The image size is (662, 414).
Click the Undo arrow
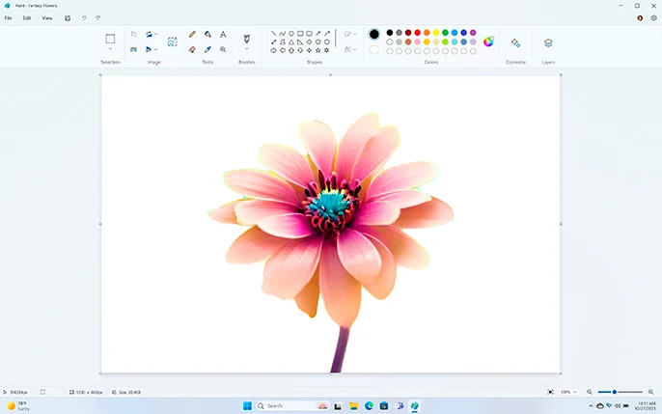84,18
